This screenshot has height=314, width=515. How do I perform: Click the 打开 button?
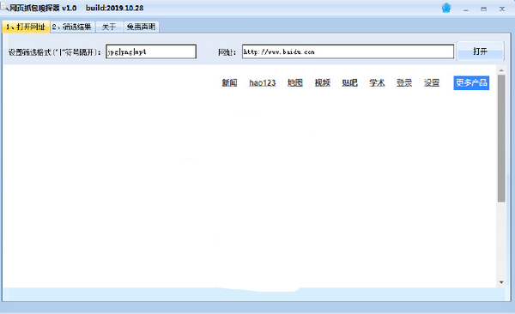(x=480, y=51)
